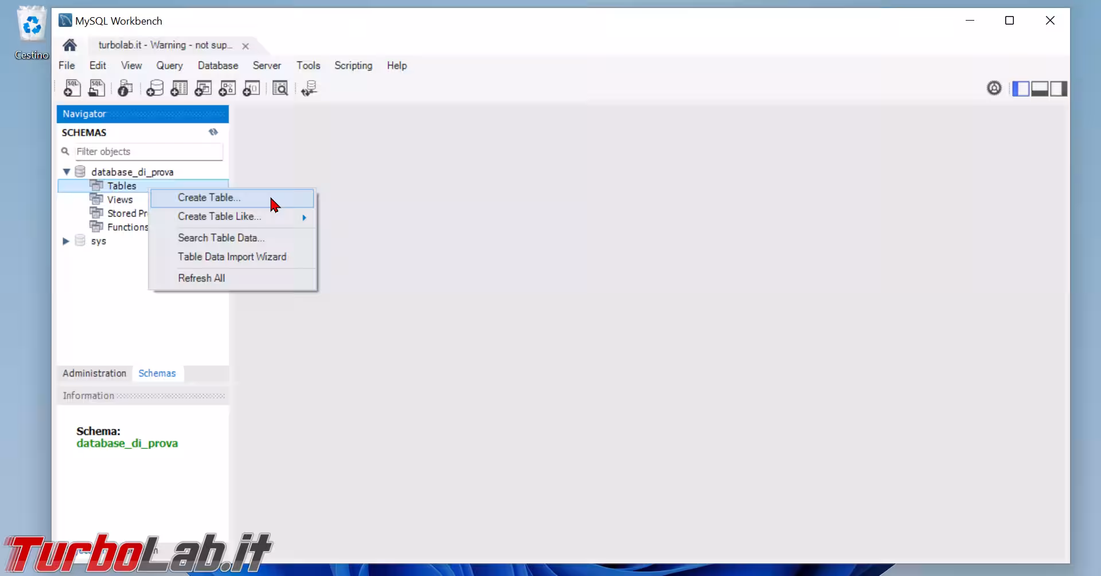Collapse the database_di_prova schema node

(67, 172)
